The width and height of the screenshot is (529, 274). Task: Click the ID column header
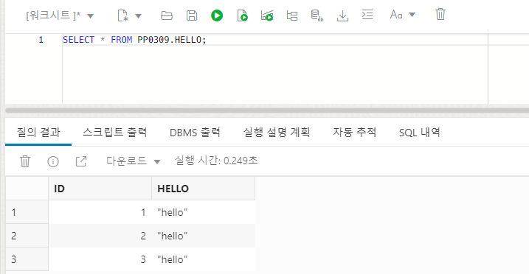[x=100, y=189]
